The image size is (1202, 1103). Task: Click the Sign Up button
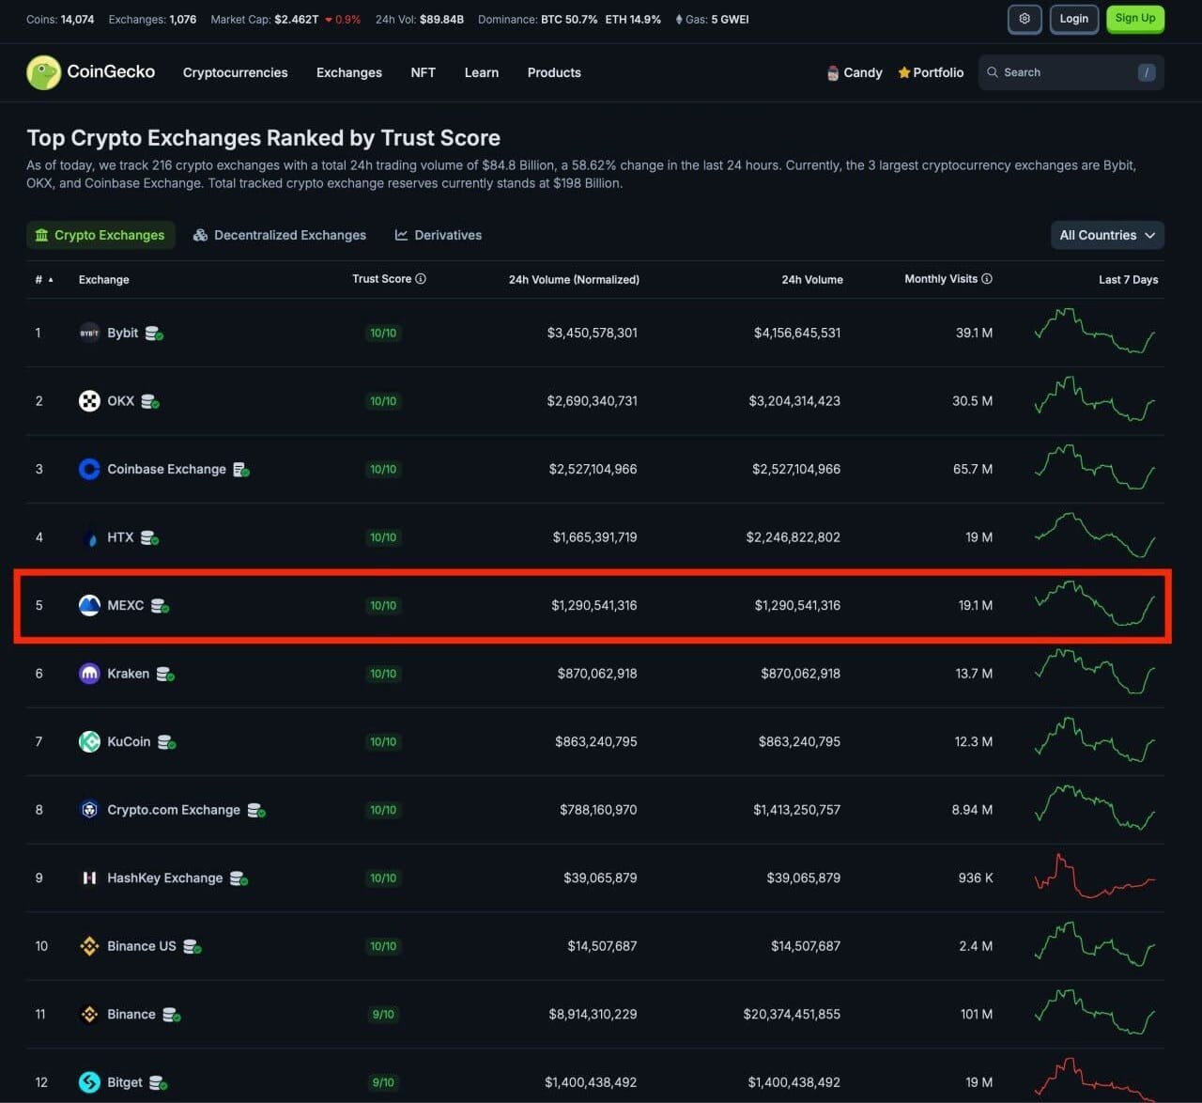coord(1134,19)
